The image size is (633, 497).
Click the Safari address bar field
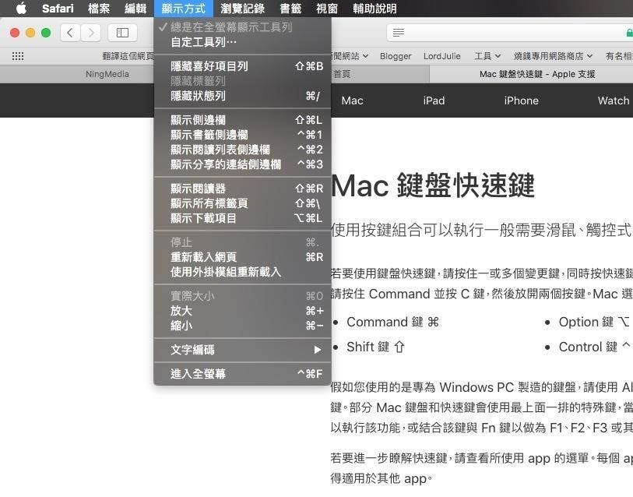point(509,33)
